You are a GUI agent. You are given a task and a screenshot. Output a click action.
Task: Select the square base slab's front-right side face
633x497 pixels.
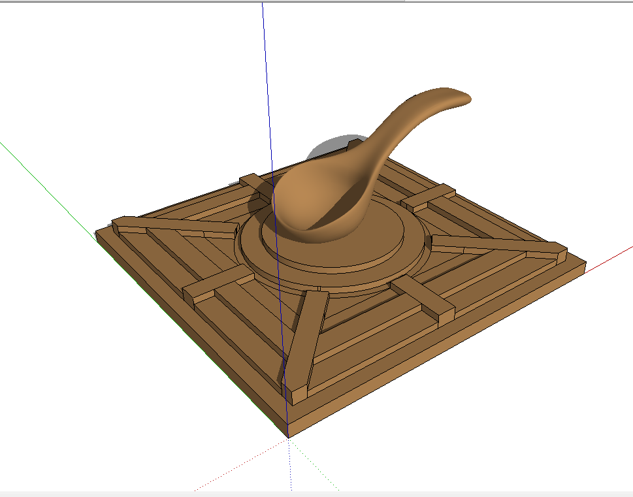(x=438, y=349)
